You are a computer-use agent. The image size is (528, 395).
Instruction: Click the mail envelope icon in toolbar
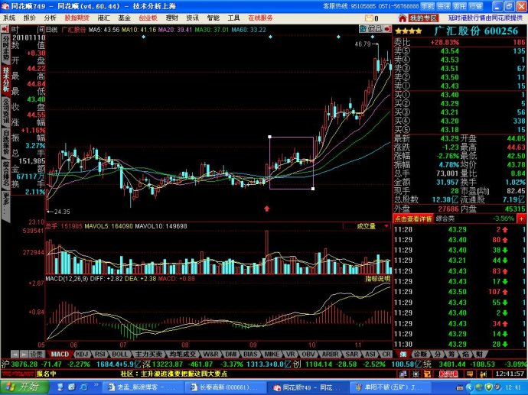click(369, 18)
